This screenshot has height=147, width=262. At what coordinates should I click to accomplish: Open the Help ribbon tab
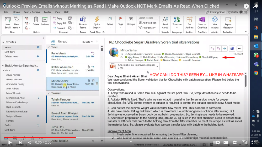click(67, 12)
